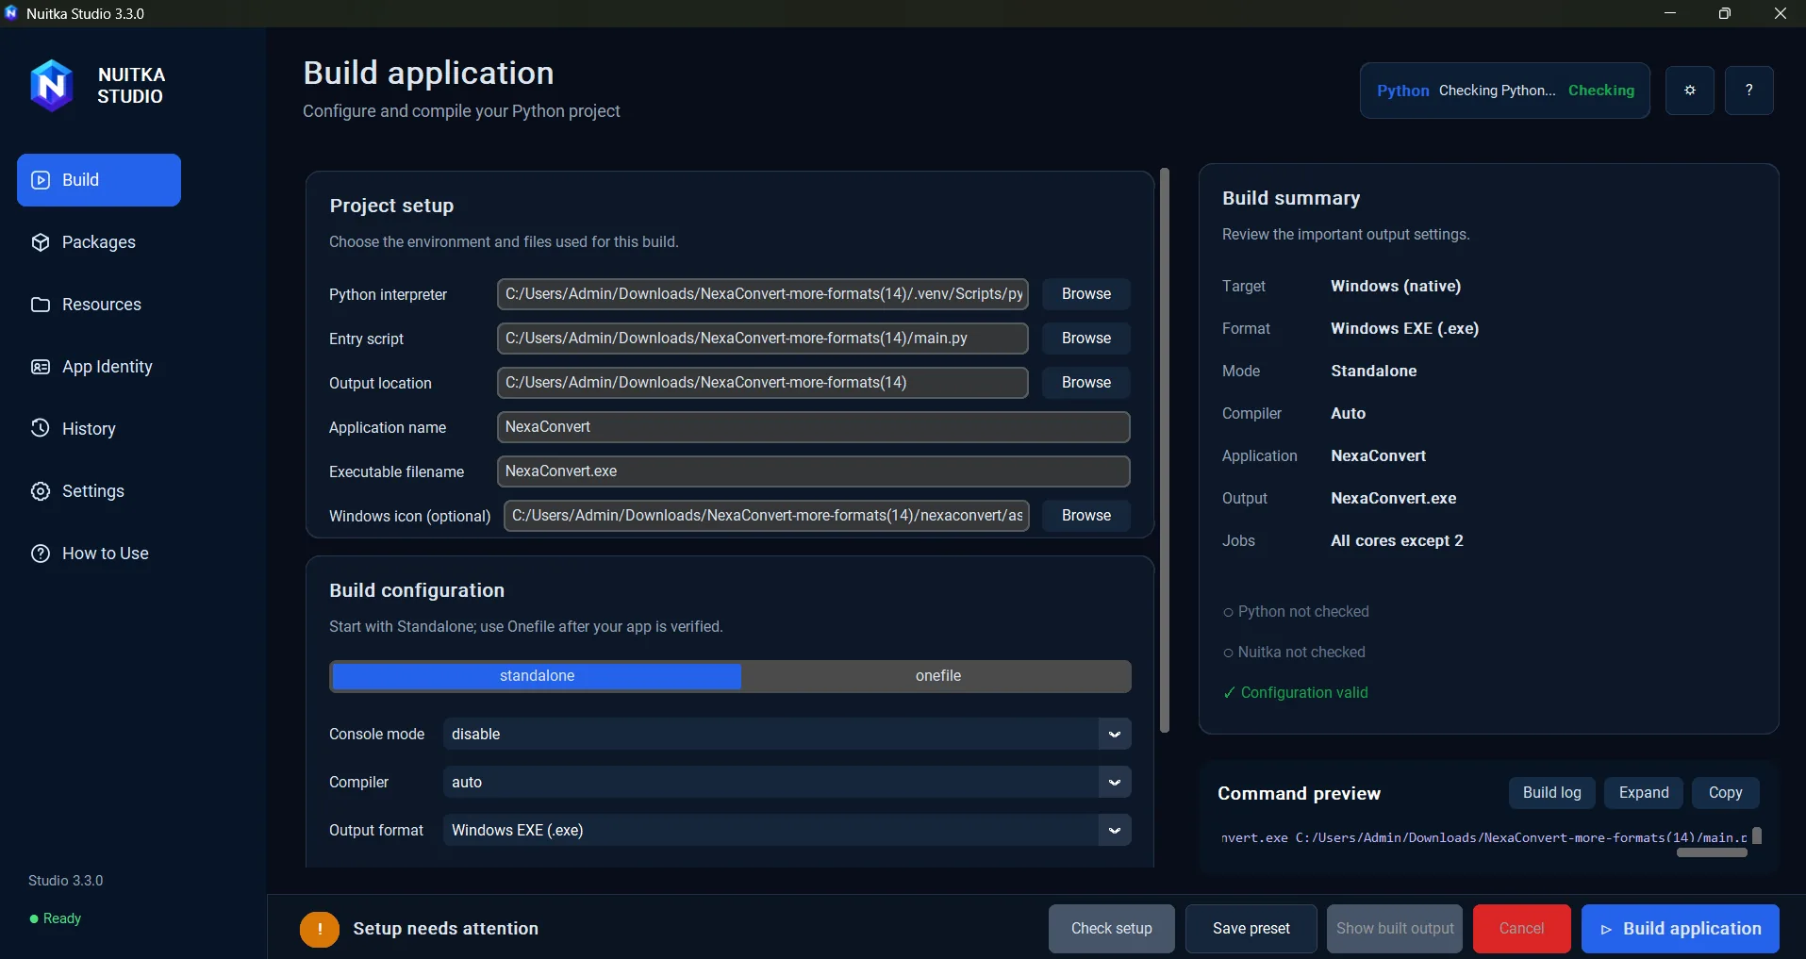Expand the command preview
1806x959 pixels.
(1644, 793)
